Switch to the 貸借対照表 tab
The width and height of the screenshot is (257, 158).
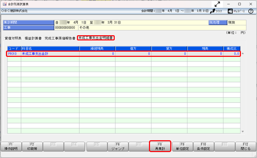[x=13, y=38]
